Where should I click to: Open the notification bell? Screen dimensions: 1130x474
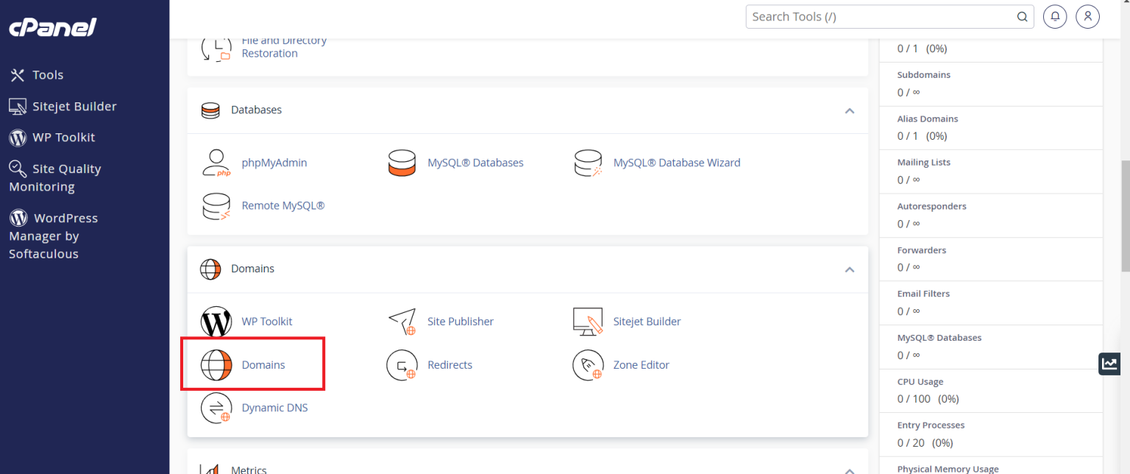point(1055,15)
